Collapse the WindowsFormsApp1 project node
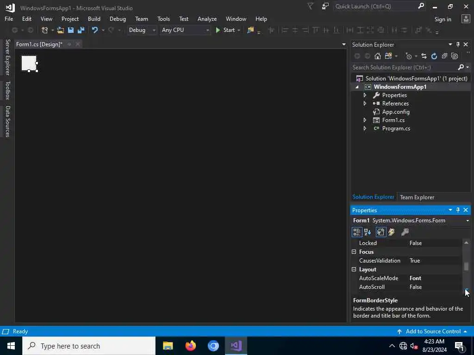Viewport: 474px width, 355px height. (x=357, y=87)
